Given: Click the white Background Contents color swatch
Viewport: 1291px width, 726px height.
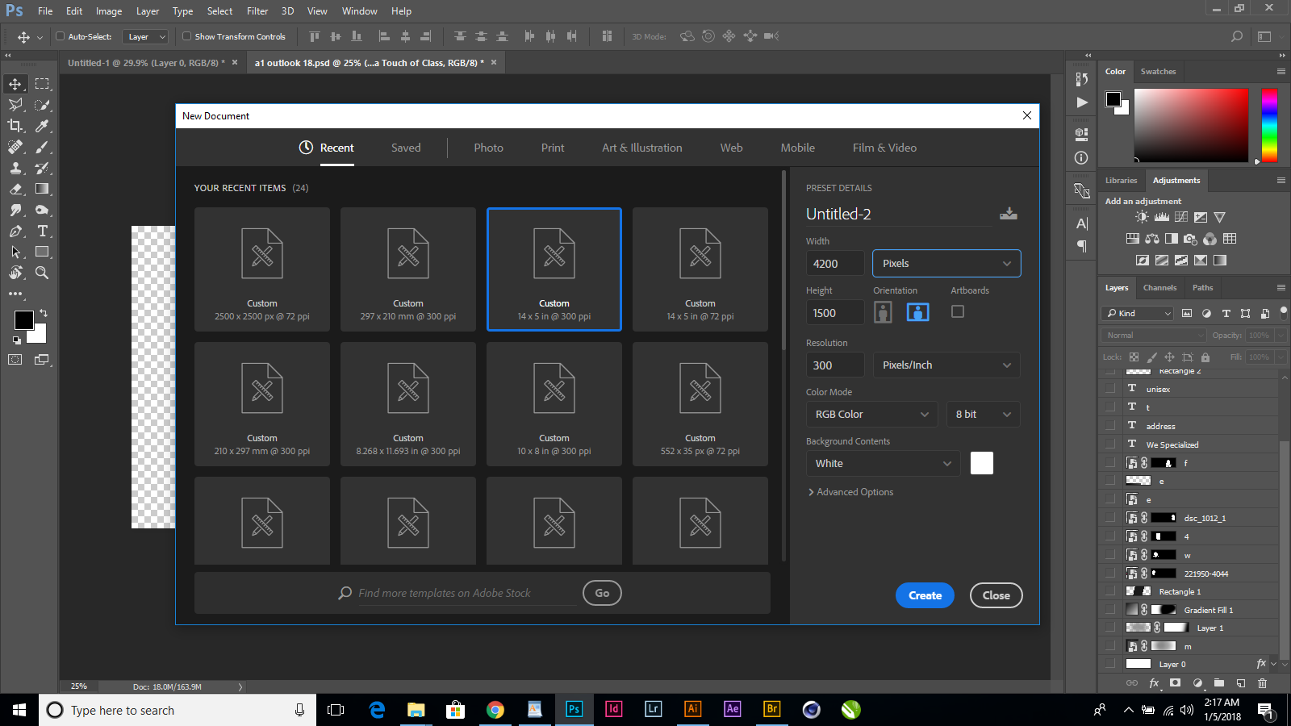Looking at the screenshot, I should [981, 463].
